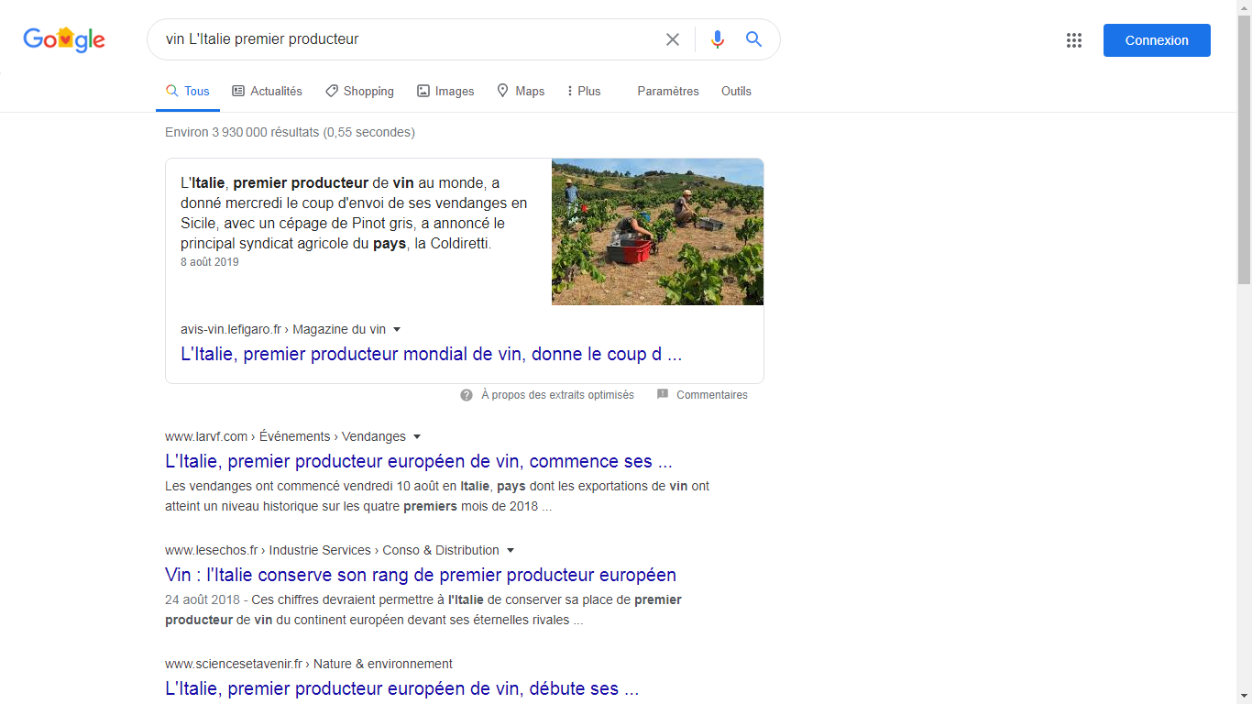Click the question mark icon about optimized snippets
Viewport: 1252px width, 704px height.
point(467,395)
